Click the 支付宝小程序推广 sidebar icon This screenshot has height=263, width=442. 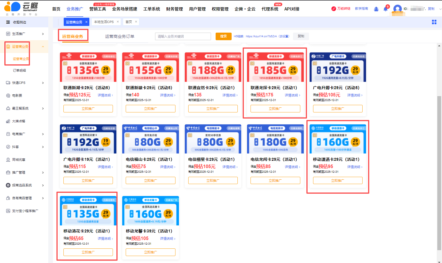click(8, 211)
